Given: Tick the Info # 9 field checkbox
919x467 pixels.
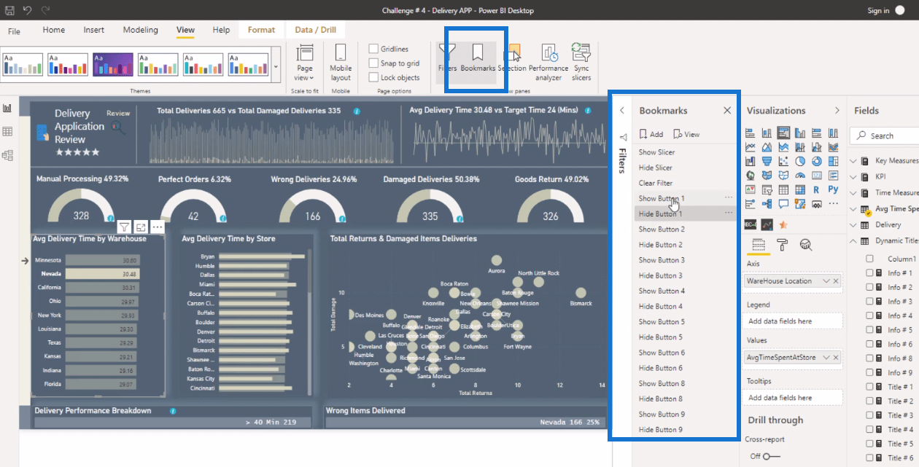Looking at the screenshot, I should click(x=869, y=372).
